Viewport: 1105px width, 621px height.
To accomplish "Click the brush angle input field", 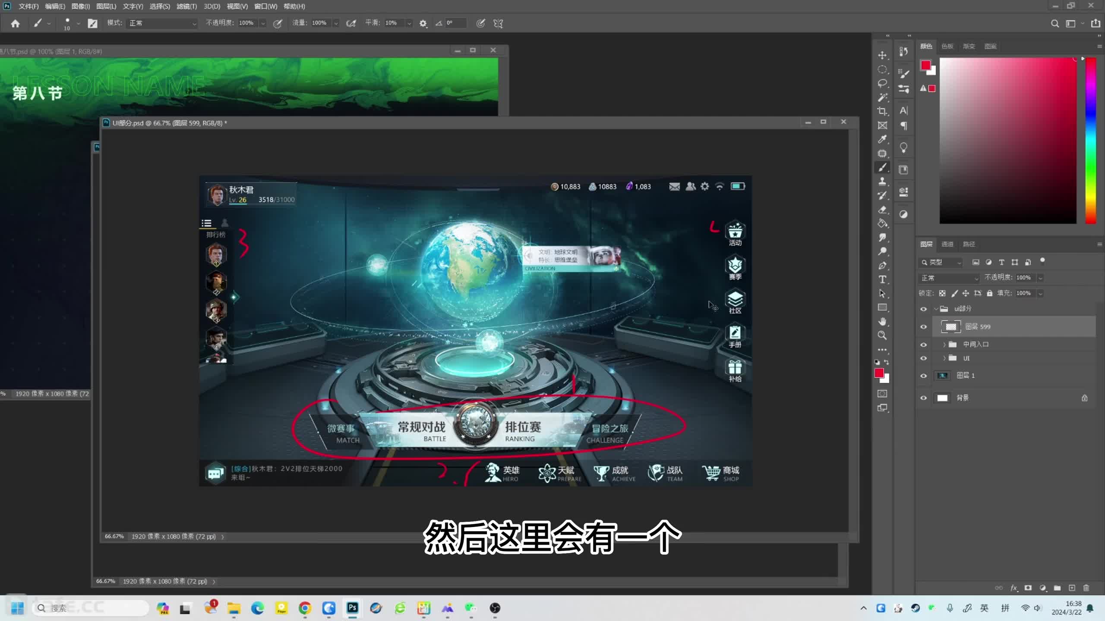I will click(x=455, y=23).
